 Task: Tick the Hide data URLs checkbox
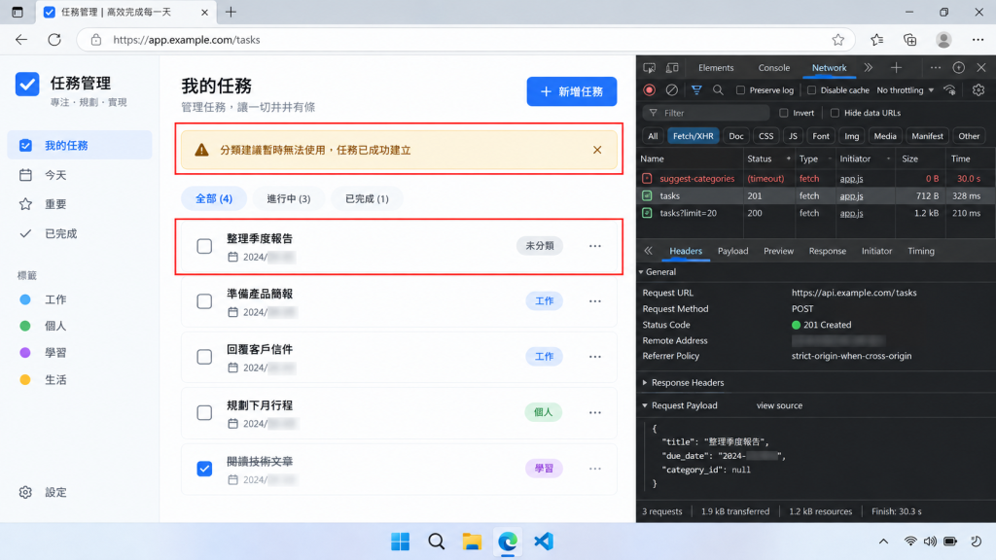836,113
